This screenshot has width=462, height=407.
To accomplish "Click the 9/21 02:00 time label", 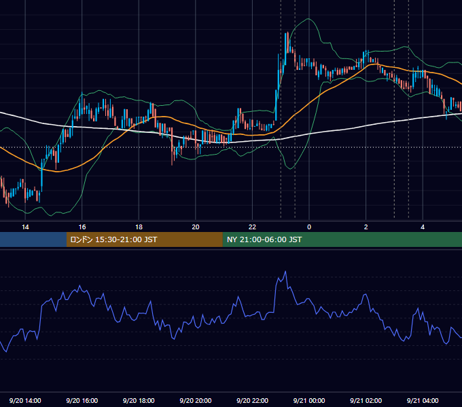I will (366, 400).
